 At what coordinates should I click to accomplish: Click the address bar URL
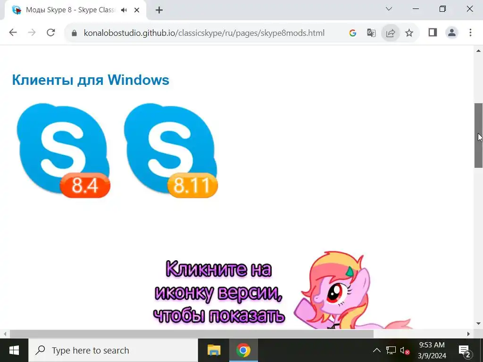[204, 33]
